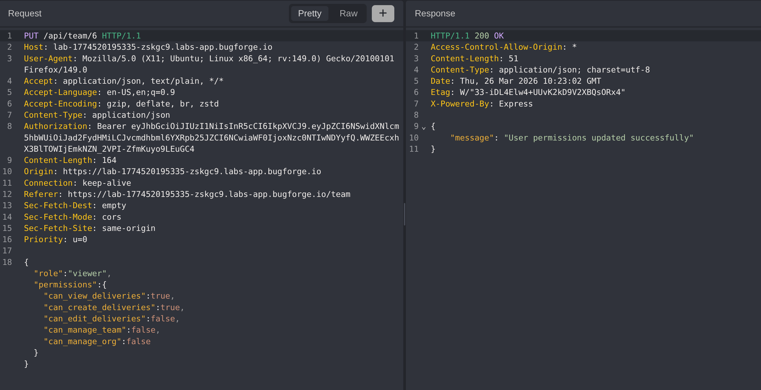The height and width of the screenshot is (390, 761).
Task: Switch to Raw view
Action: [x=348, y=13]
